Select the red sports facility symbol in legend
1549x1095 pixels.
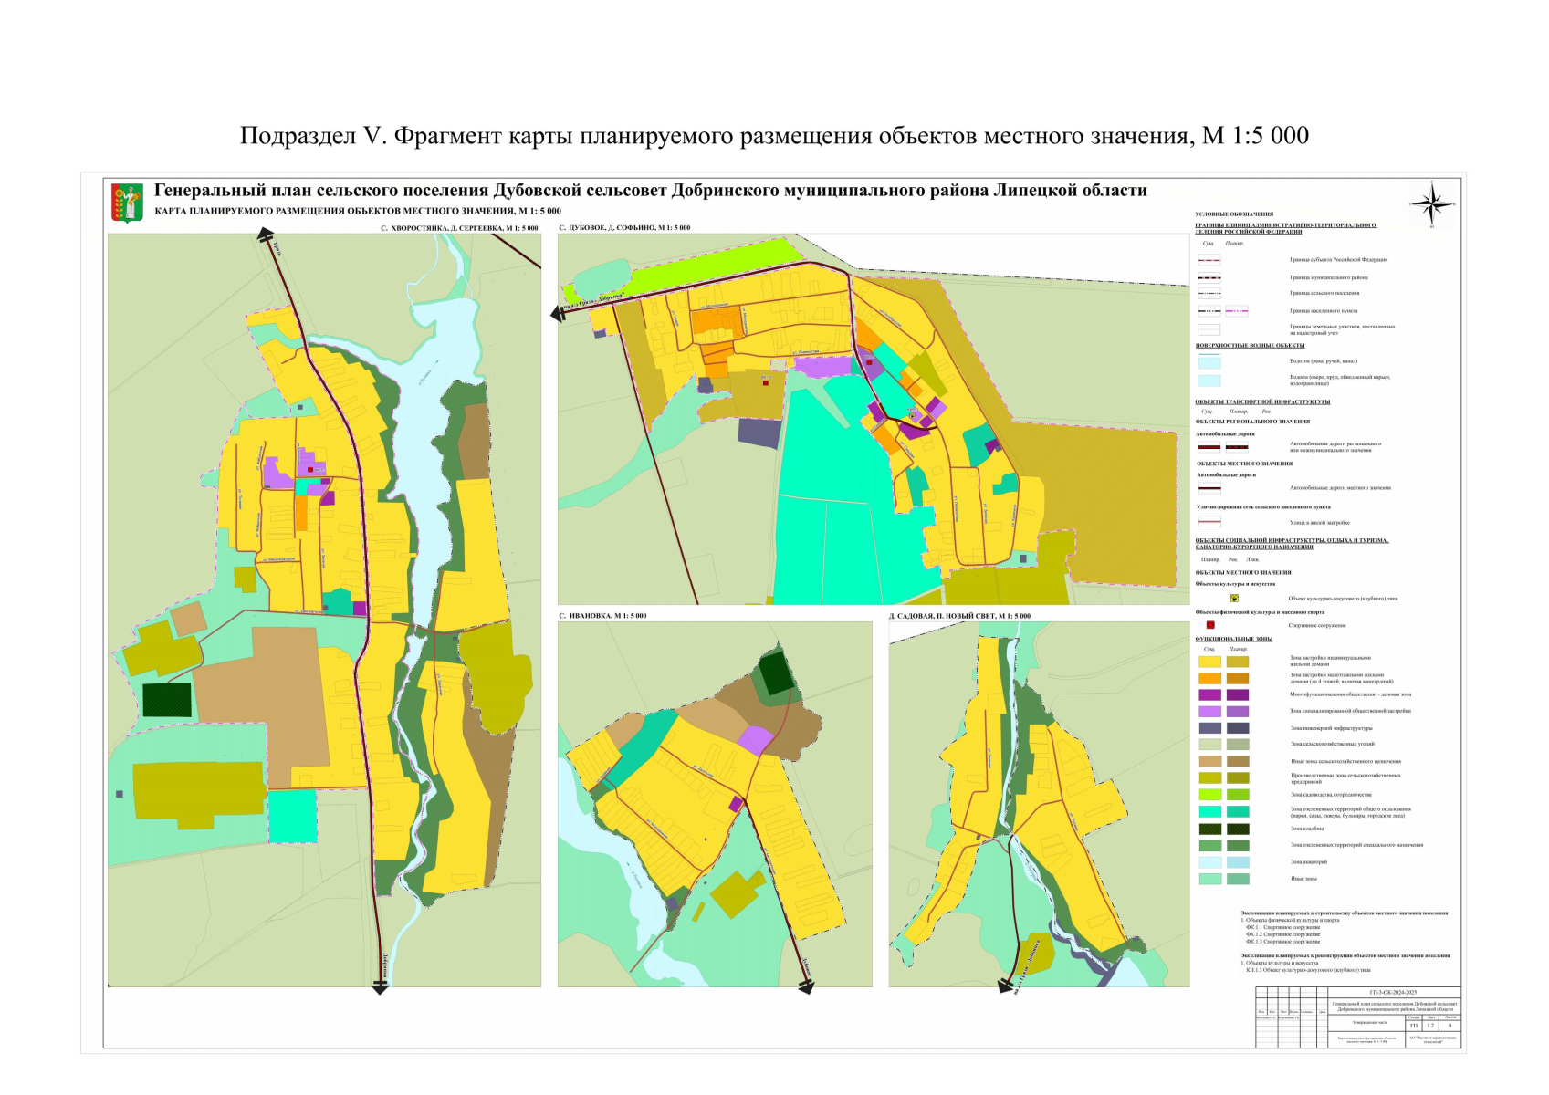1210,625
